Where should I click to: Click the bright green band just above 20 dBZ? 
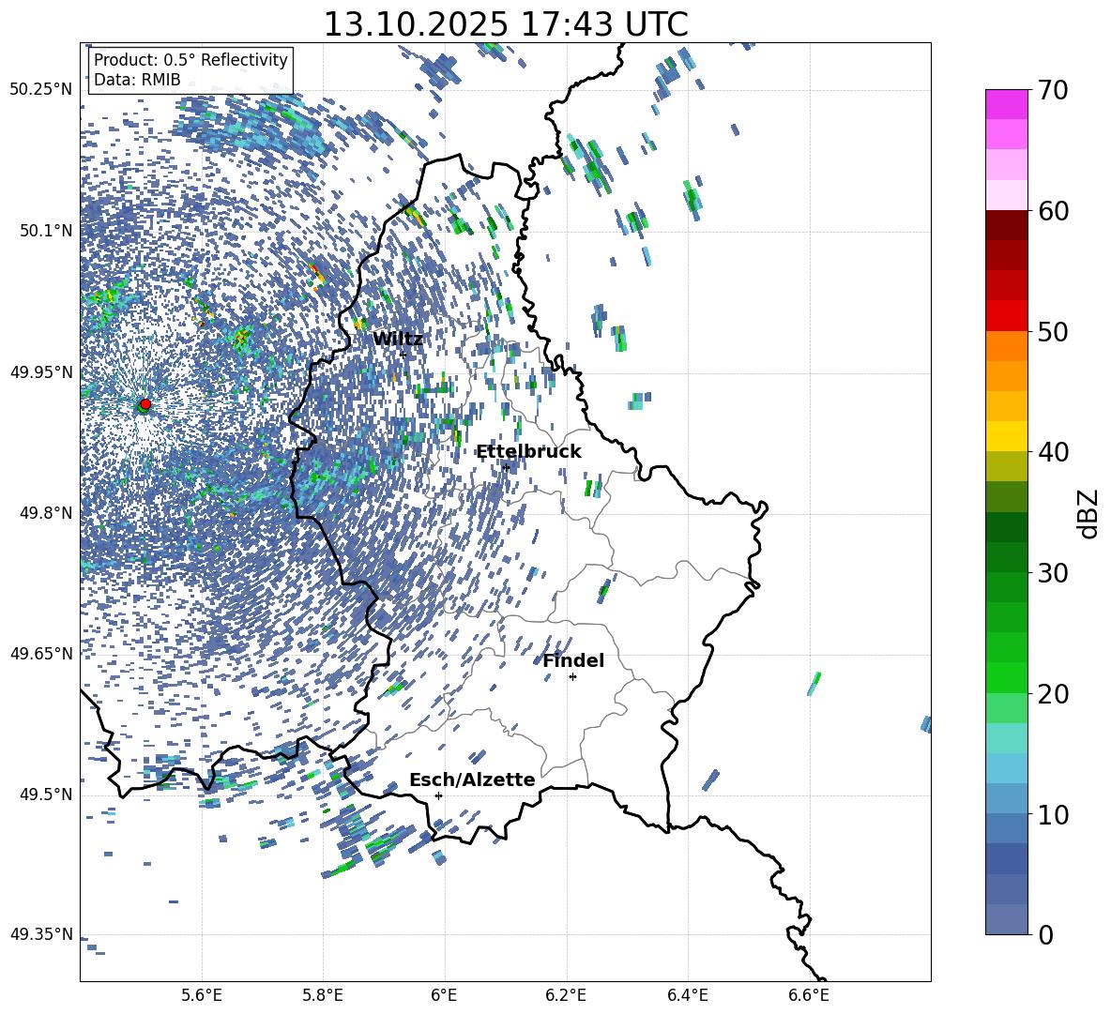1006,677
